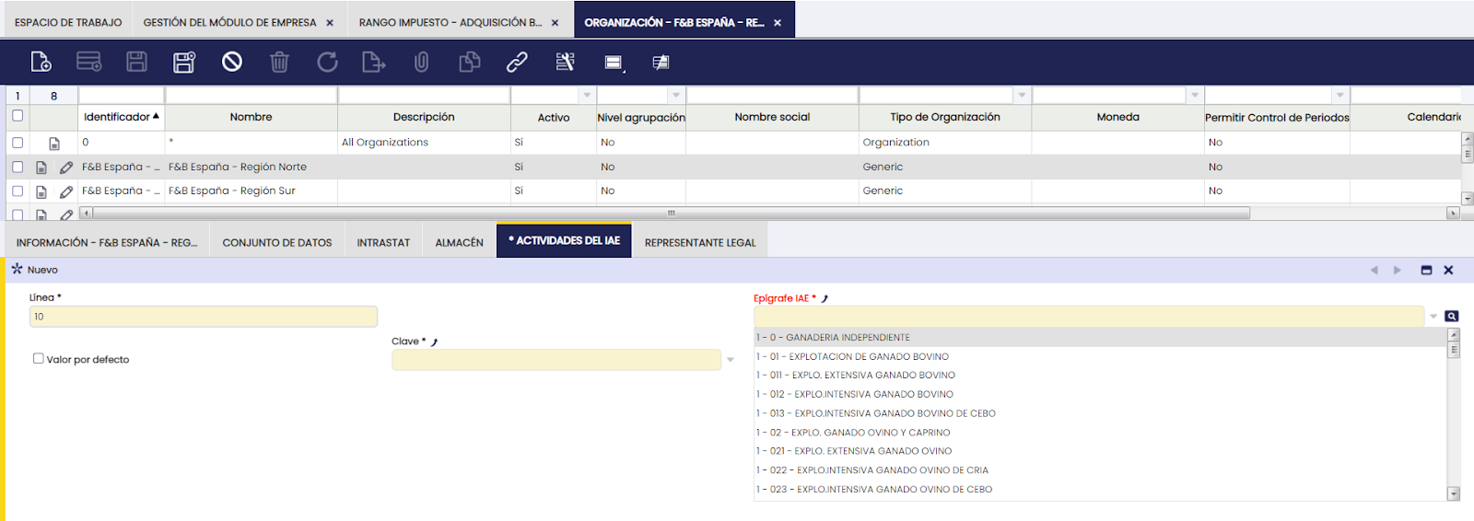The image size is (1474, 521).
Task: Switch to Rango Impuesto tab
Action: pyautogui.click(x=450, y=22)
